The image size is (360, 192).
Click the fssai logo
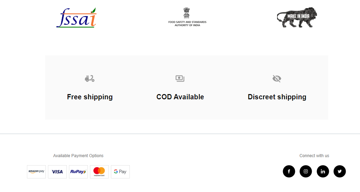[x=77, y=18]
